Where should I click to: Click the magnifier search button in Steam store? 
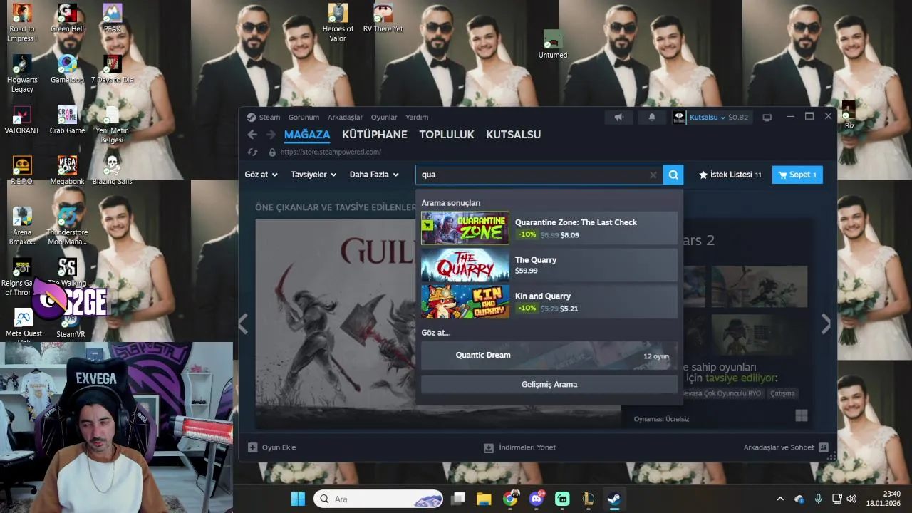[x=673, y=175]
